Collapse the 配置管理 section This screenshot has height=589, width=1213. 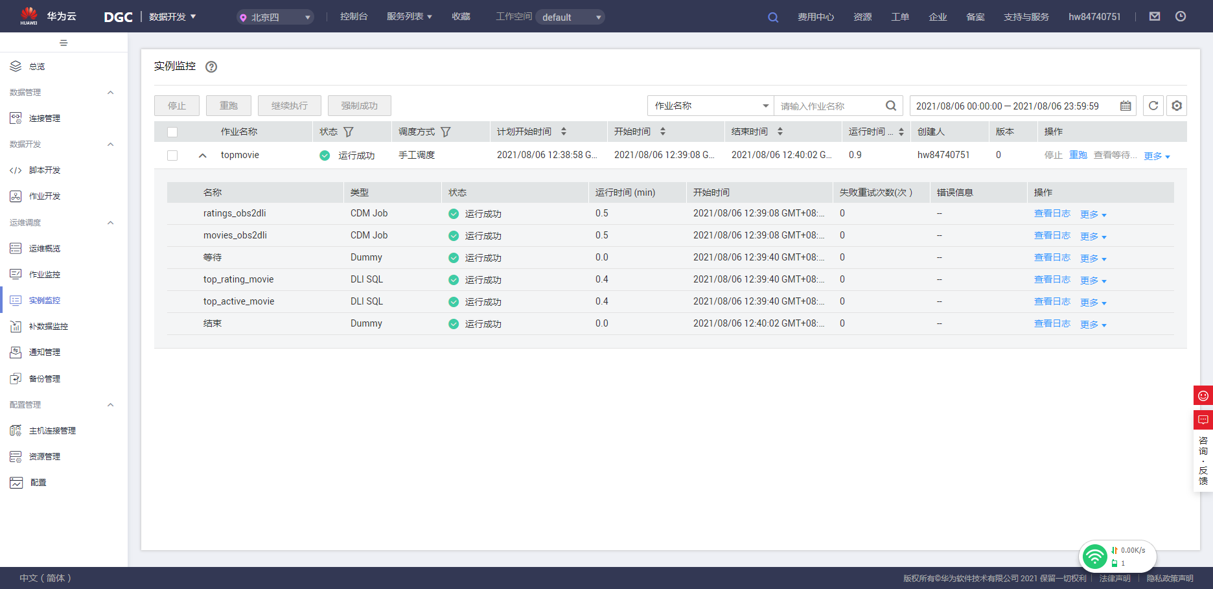point(110,404)
